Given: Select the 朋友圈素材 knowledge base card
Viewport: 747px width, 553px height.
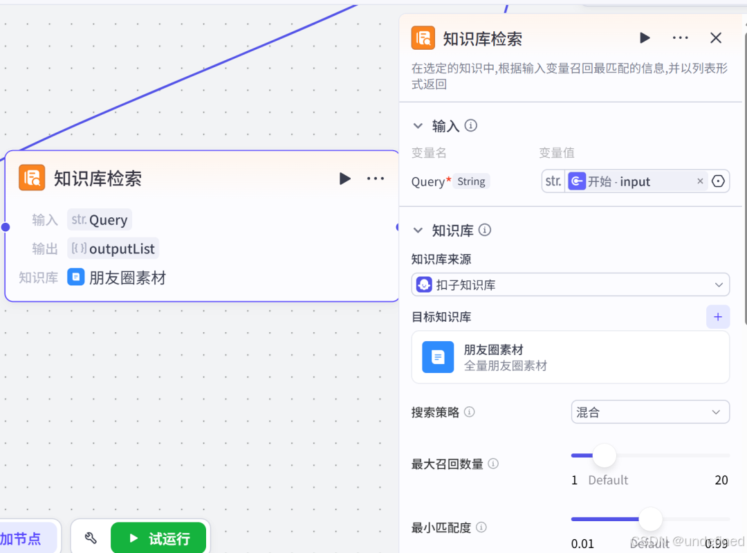Looking at the screenshot, I should click(x=570, y=357).
